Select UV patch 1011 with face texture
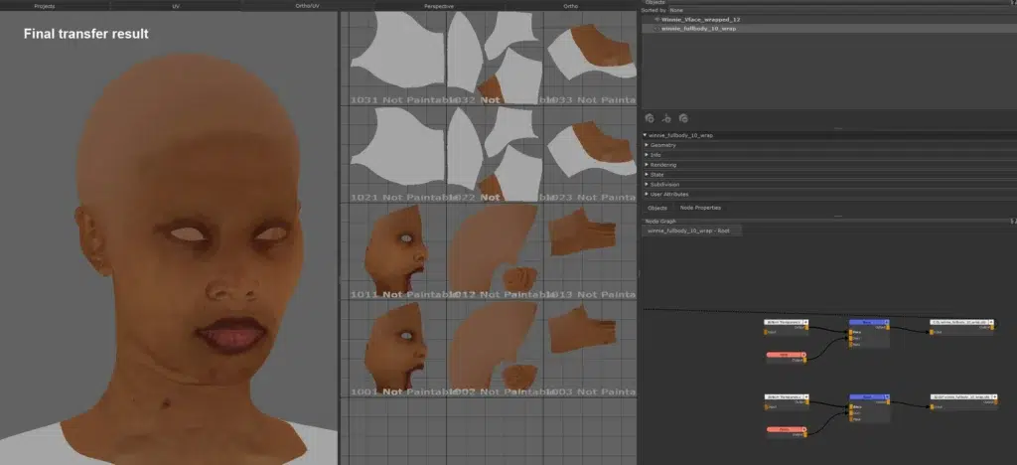The width and height of the screenshot is (1017, 465). pyautogui.click(x=397, y=252)
